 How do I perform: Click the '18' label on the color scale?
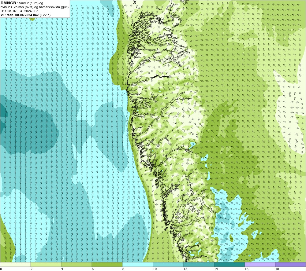click(277, 269)
